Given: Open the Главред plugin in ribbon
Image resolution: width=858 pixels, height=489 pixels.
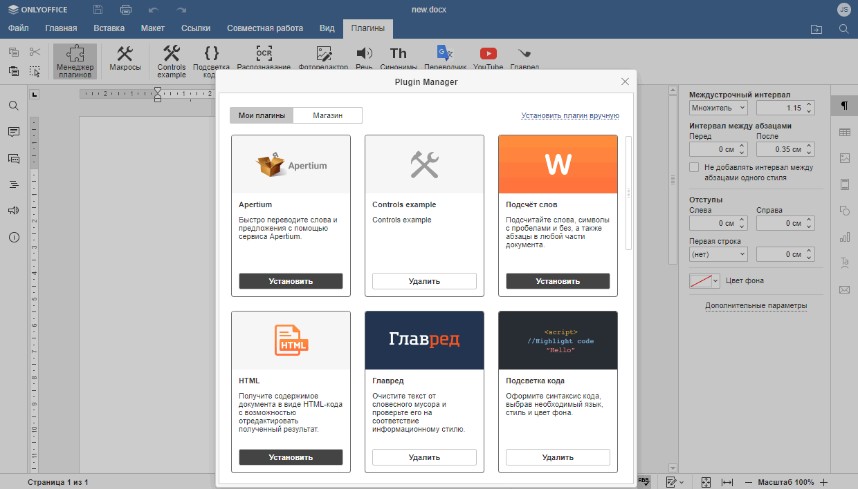Looking at the screenshot, I should 524,59.
